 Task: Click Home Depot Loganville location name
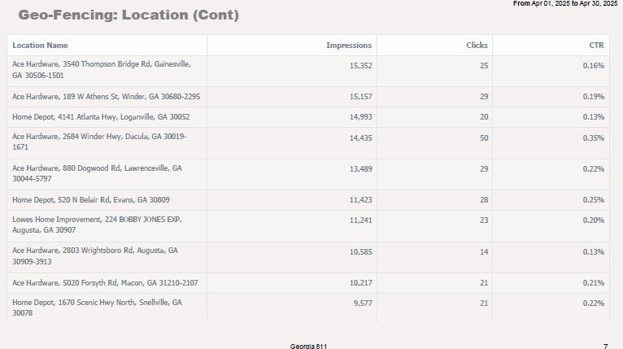pos(101,117)
